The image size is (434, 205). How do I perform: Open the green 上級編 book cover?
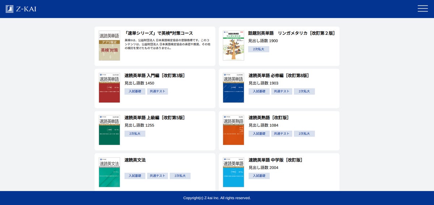point(109,130)
